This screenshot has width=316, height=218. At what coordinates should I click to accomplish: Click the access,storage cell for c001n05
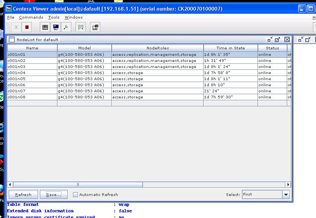click(158, 79)
